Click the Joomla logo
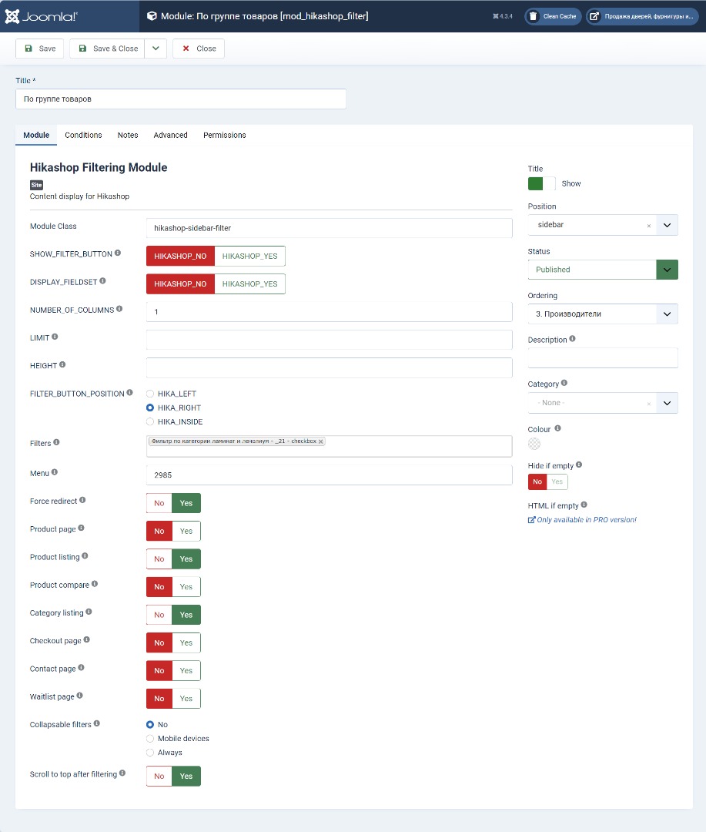Viewport: 706px width, 832px height. pyautogui.click(x=42, y=16)
